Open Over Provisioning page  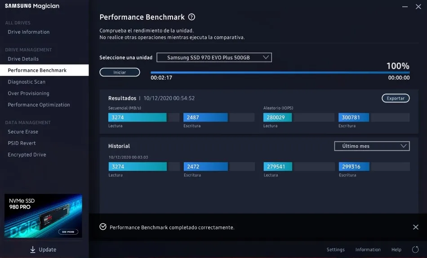[x=28, y=93]
